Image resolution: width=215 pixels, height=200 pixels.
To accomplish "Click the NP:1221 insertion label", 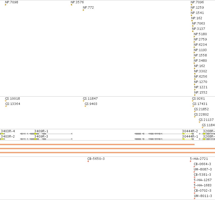I will click(201, 87).
